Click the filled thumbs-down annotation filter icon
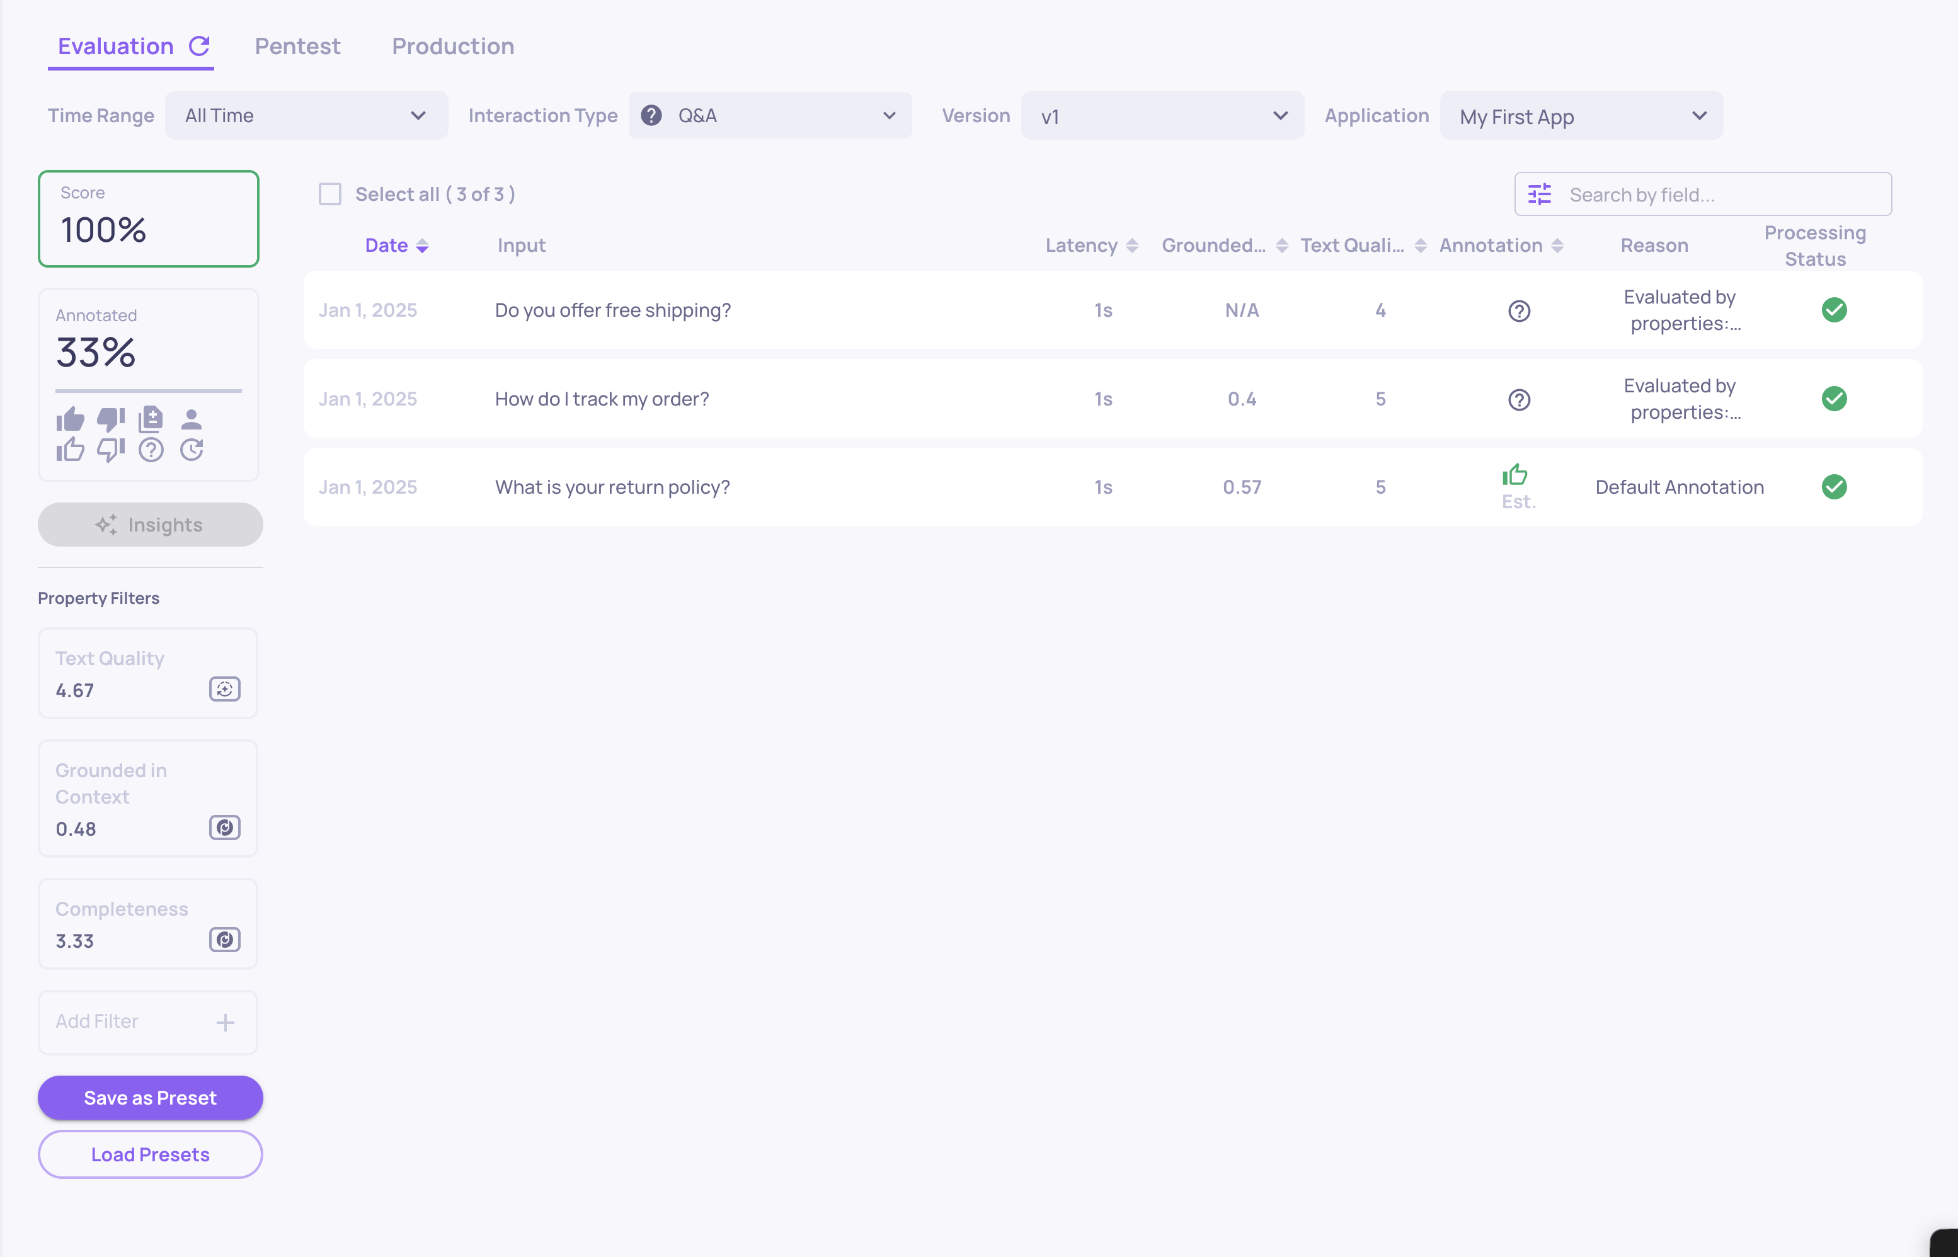This screenshot has width=1958, height=1257. (x=110, y=419)
